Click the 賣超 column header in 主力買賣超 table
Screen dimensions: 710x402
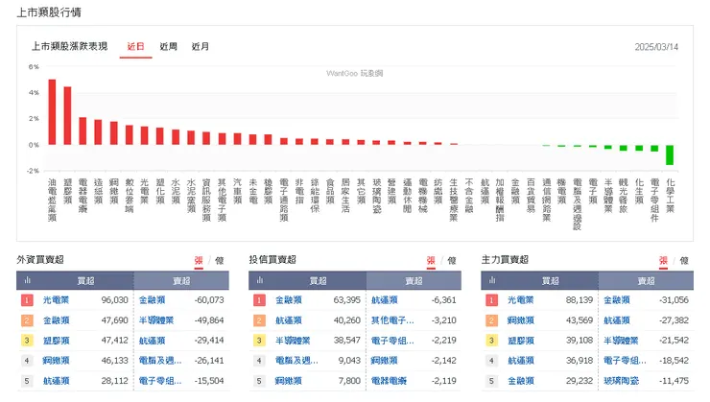pos(646,281)
